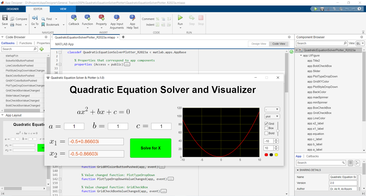Switch to the VIEW ribbon tab

click(x=63, y=9)
